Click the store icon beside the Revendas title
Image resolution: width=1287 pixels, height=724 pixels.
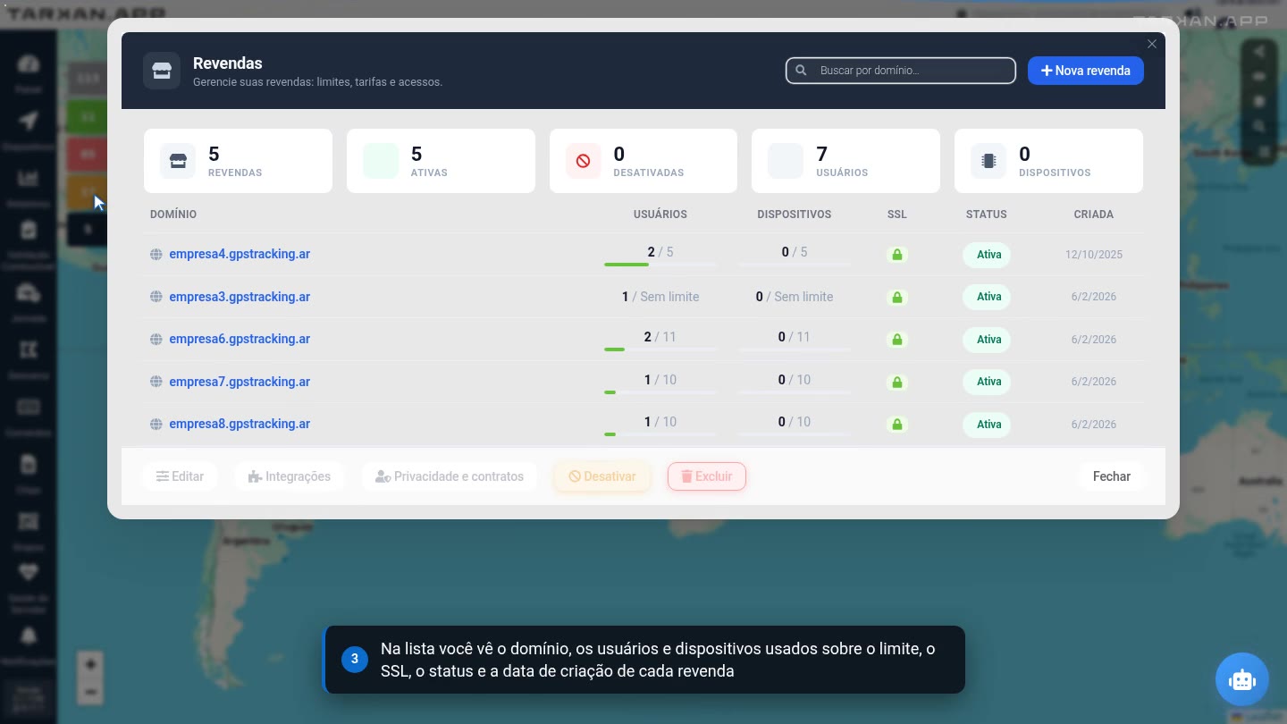click(162, 71)
